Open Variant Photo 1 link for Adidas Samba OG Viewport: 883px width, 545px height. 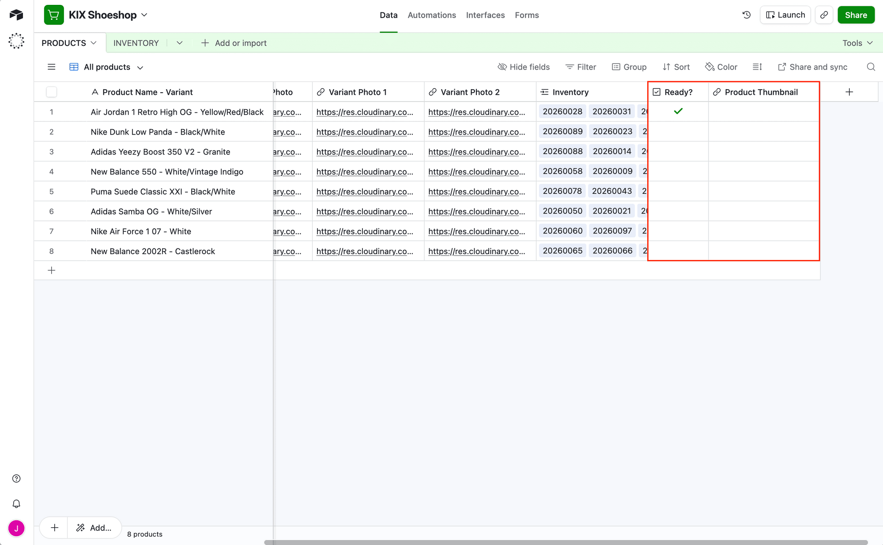pos(365,211)
